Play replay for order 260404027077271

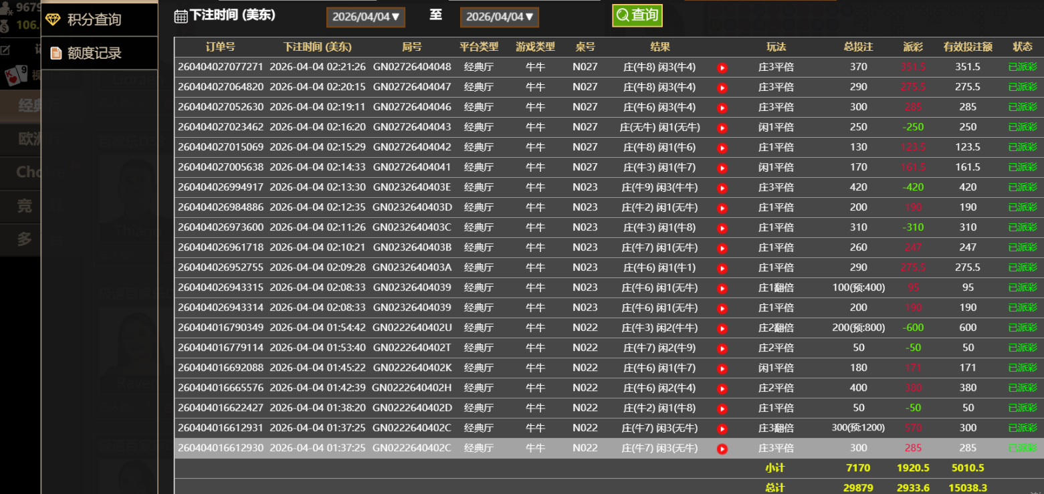coord(722,68)
